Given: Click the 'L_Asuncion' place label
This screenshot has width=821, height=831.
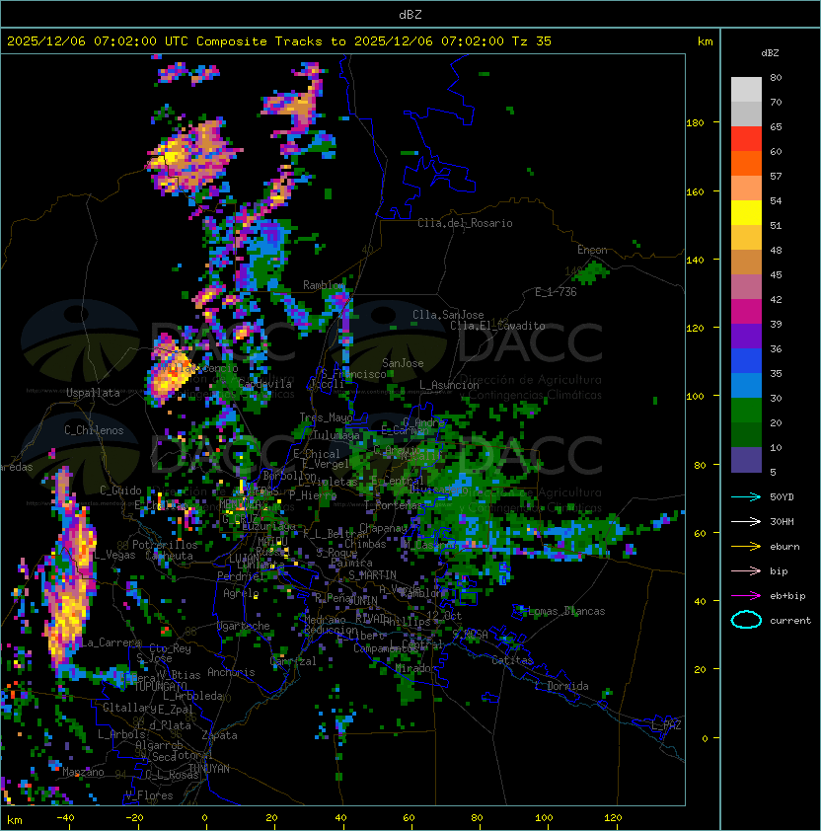Looking at the screenshot, I should coord(449,385).
